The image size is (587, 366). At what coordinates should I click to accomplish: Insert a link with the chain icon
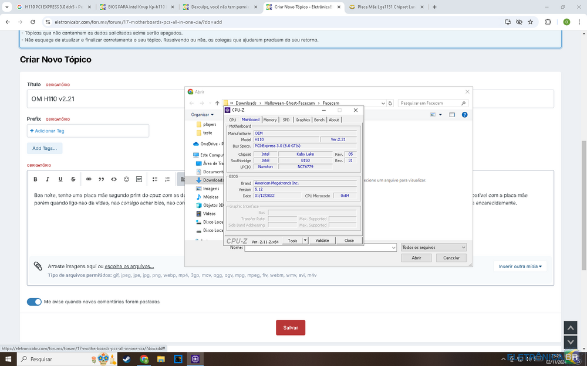pyautogui.click(x=89, y=179)
